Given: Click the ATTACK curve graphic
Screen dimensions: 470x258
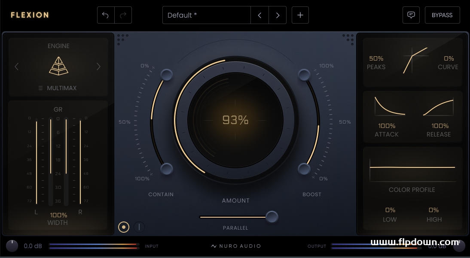Looking at the screenshot, I should [390, 106].
